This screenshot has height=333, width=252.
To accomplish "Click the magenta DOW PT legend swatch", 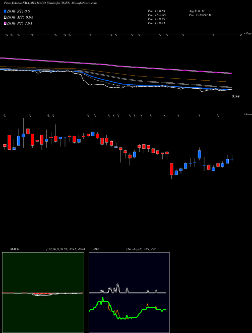I will pyautogui.click(x=6, y=23).
